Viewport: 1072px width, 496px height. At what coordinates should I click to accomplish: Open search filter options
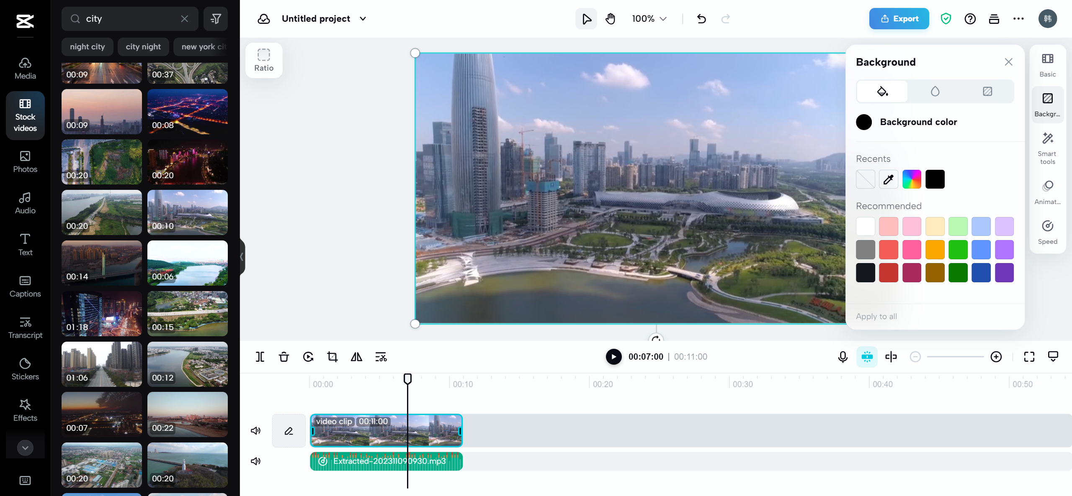pos(216,19)
